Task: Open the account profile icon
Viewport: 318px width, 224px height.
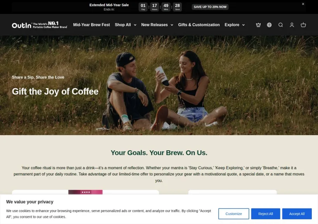Action: click(292, 25)
